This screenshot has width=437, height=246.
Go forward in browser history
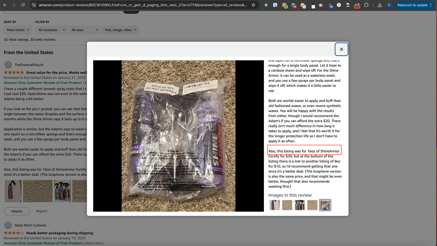tap(14, 5)
